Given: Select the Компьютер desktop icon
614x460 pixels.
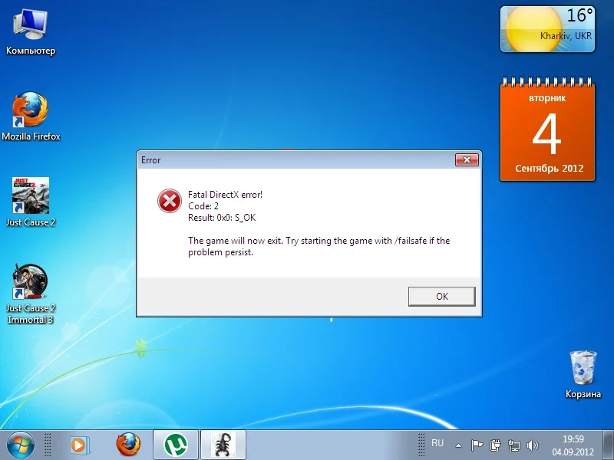Looking at the screenshot, I should pyautogui.click(x=31, y=33).
